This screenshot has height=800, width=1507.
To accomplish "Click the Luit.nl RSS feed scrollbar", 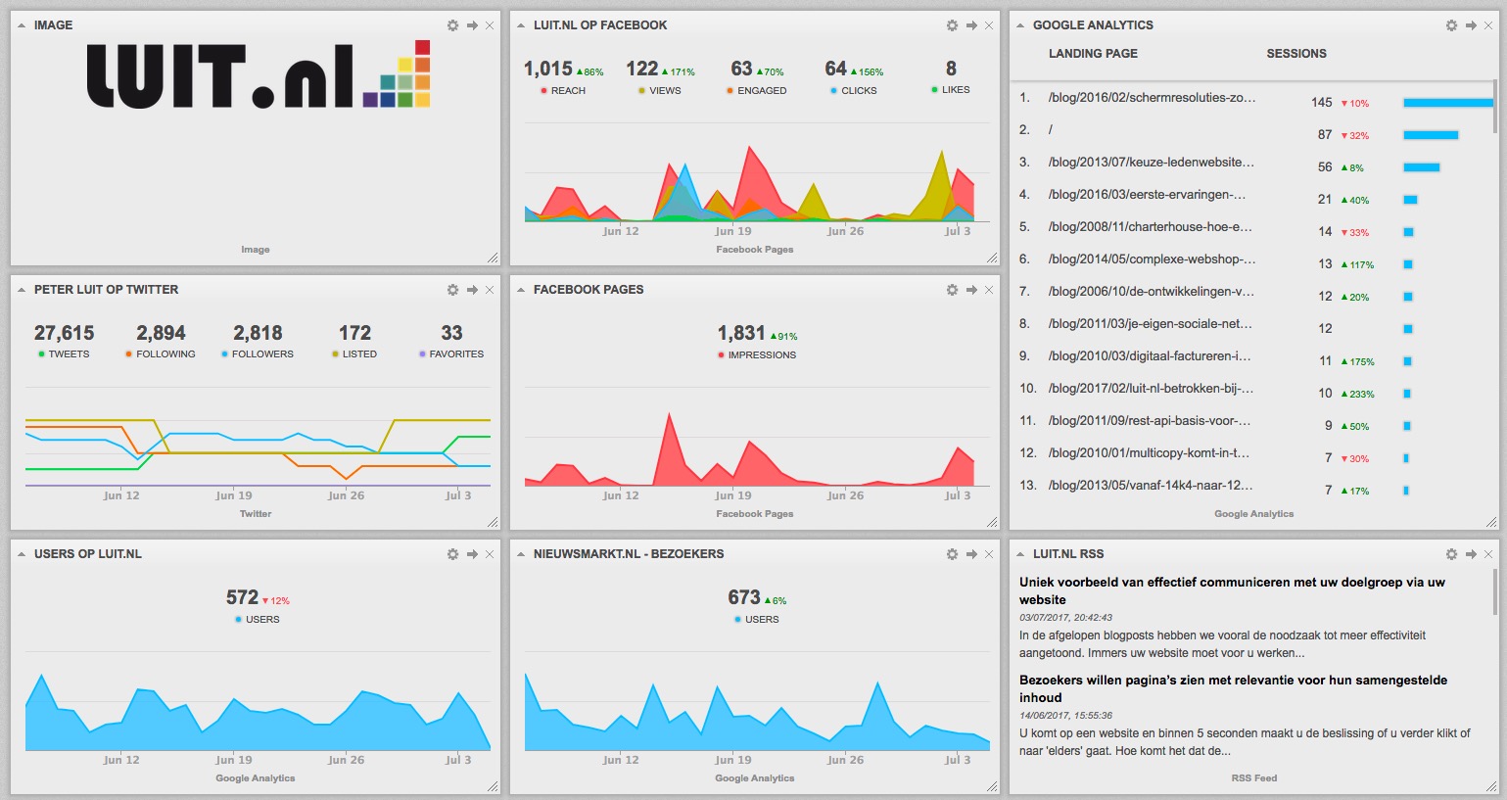I will pos(1495,591).
